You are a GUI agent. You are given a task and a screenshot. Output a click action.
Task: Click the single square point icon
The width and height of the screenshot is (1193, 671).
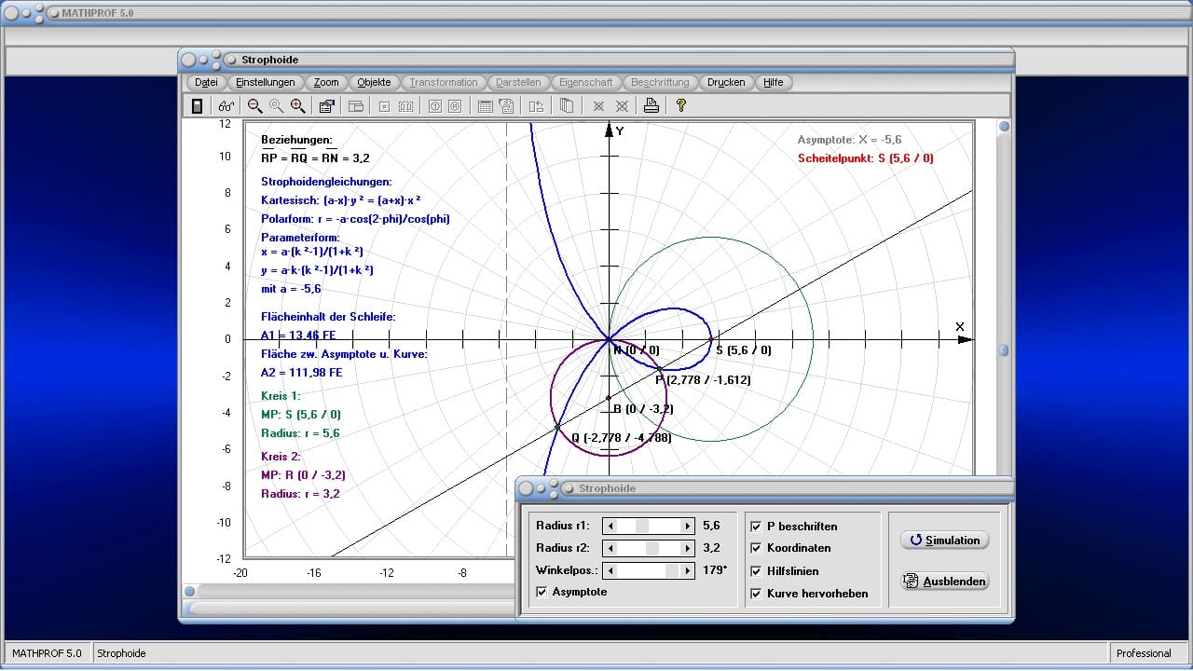click(384, 106)
